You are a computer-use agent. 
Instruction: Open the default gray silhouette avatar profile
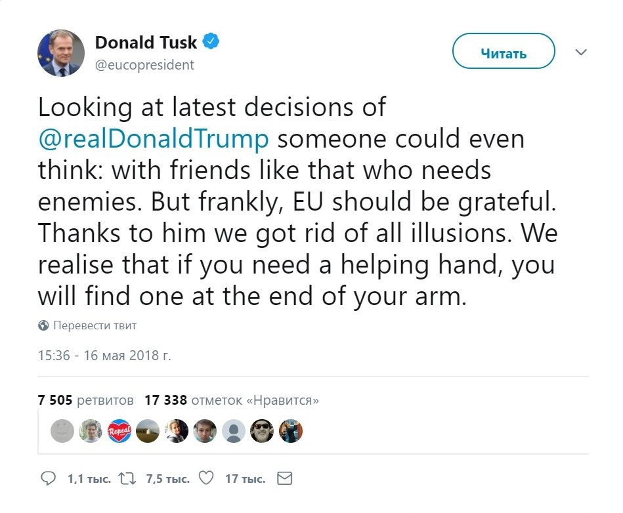[x=234, y=431]
